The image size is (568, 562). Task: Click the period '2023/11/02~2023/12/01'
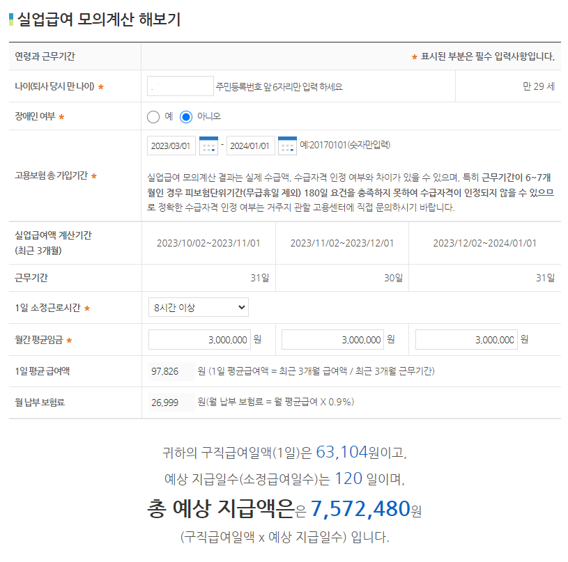click(342, 243)
